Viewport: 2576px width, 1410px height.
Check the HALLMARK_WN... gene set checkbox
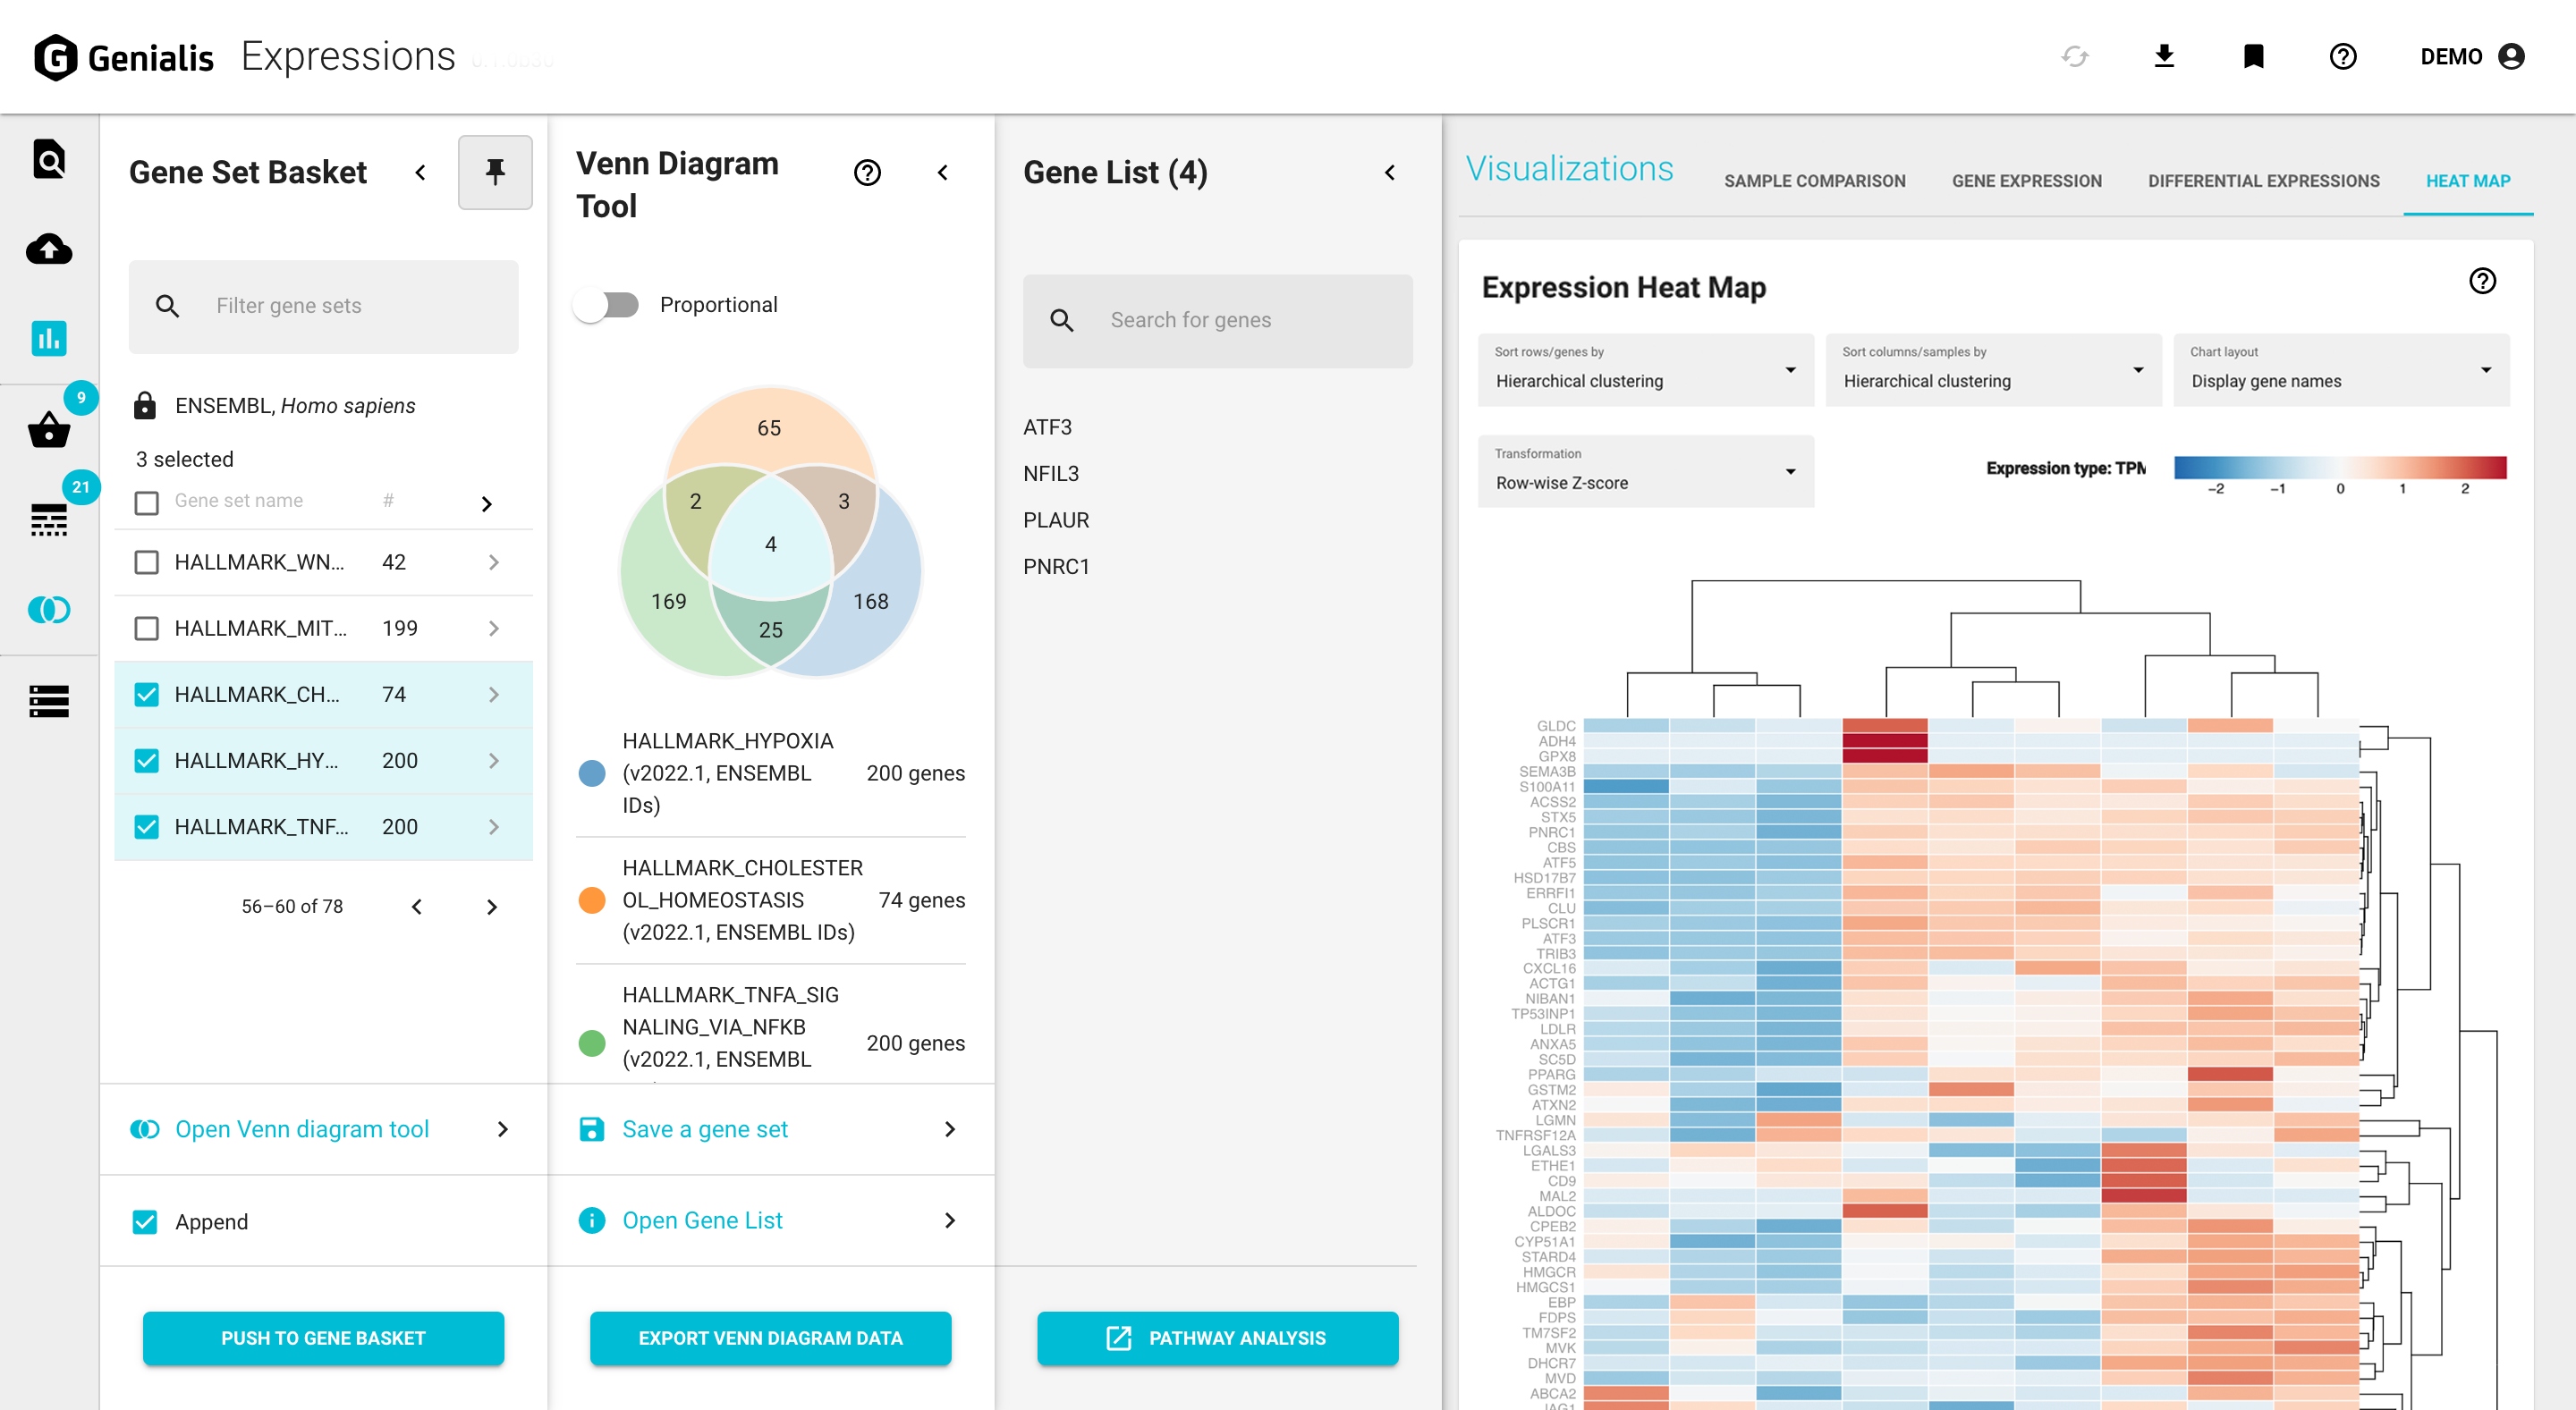[146, 562]
